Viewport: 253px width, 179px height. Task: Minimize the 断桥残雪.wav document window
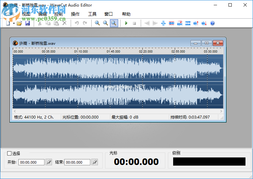(x=195, y=43)
